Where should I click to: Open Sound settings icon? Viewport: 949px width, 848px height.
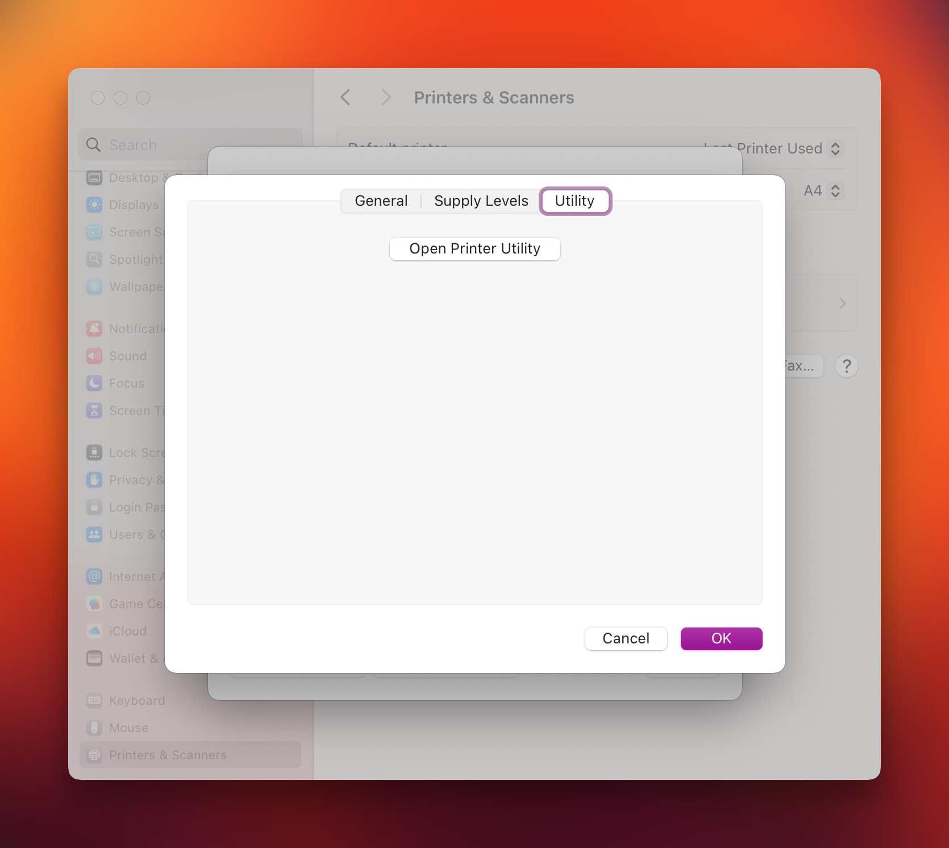click(x=94, y=356)
